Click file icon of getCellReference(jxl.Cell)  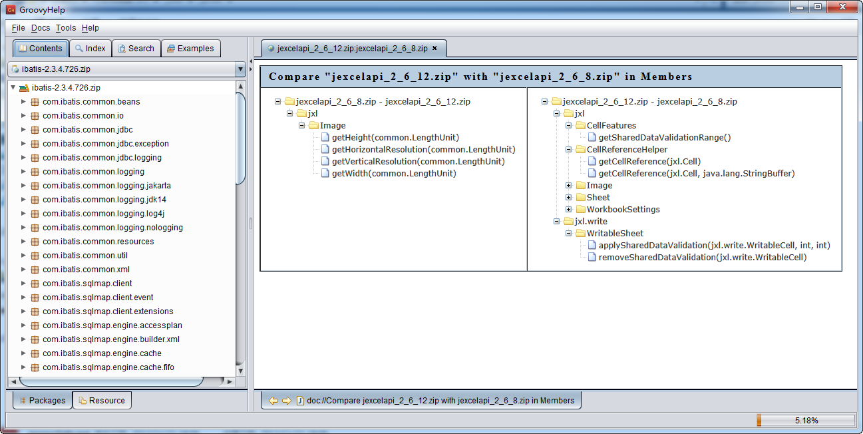pyautogui.click(x=592, y=162)
